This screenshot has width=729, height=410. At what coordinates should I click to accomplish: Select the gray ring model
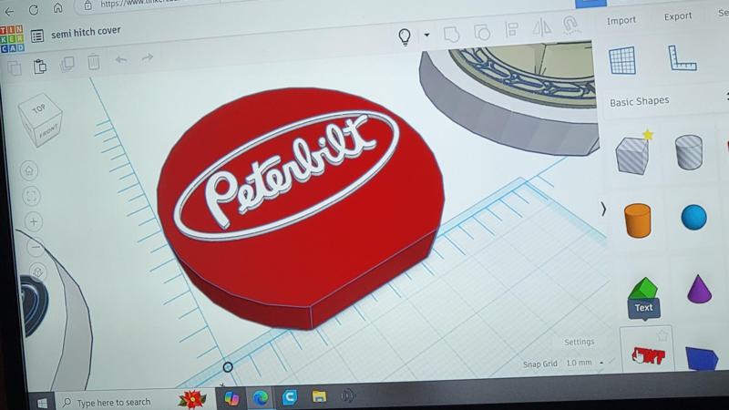(509, 97)
